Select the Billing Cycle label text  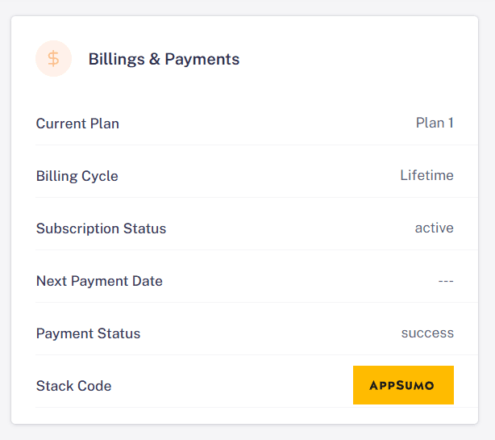click(x=77, y=176)
